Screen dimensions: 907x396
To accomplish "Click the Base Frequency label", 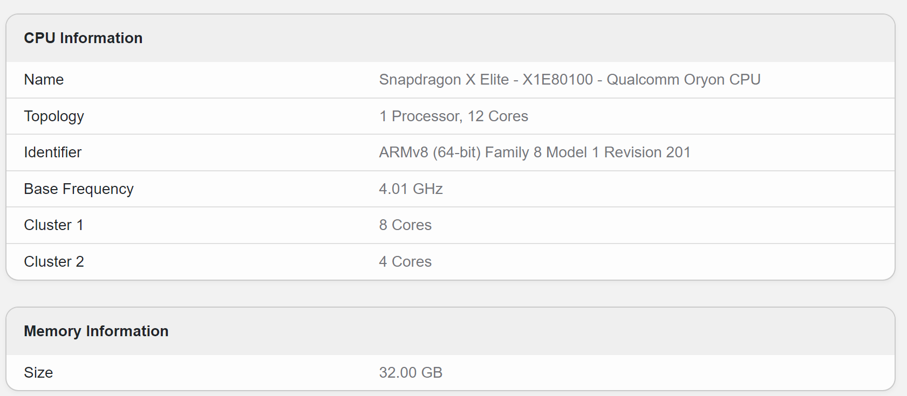I will (x=79, y=189).
